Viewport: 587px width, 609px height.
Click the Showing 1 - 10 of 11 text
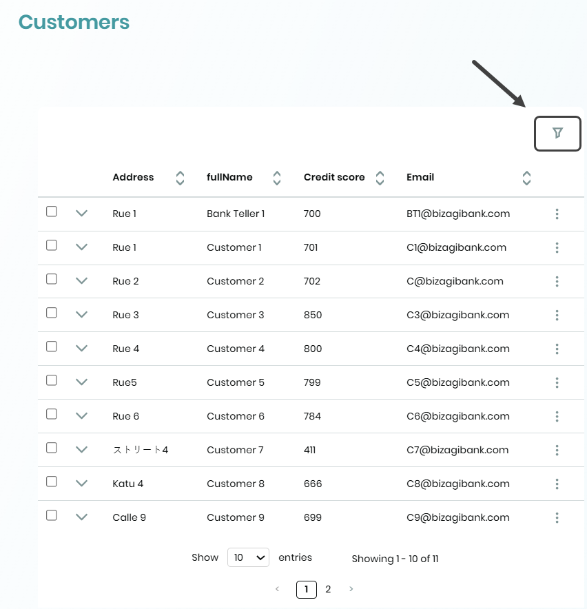[395, 559]
